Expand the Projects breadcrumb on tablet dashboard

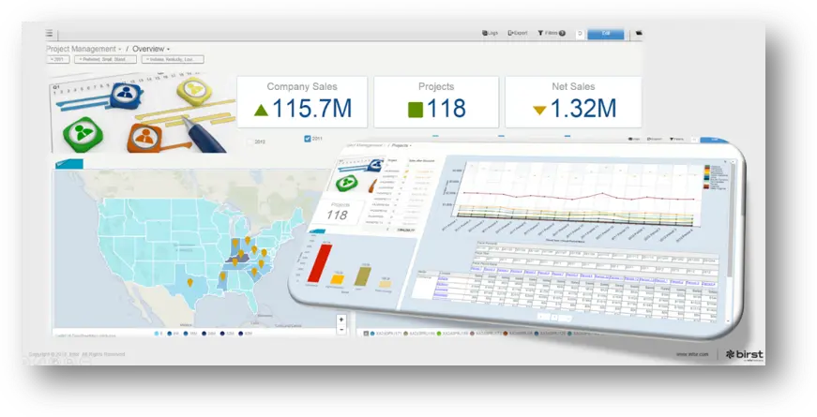pyautogui.click(x=401, y=146)
